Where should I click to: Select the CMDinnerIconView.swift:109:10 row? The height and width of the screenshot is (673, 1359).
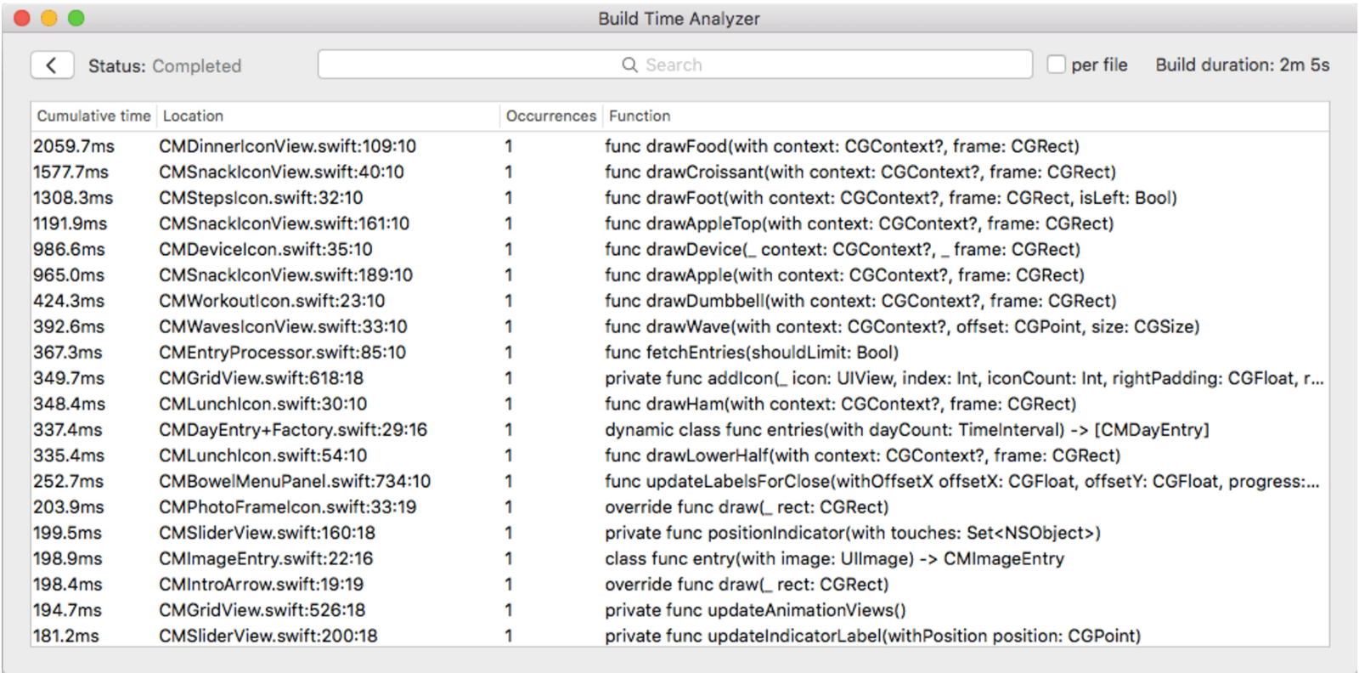tap(287, 146)
